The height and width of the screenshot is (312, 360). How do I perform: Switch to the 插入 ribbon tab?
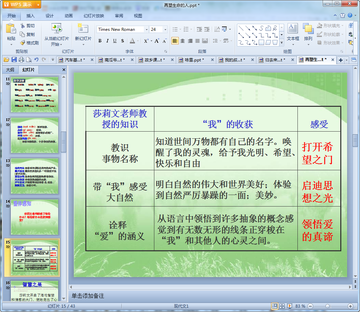tap(30, 16)
